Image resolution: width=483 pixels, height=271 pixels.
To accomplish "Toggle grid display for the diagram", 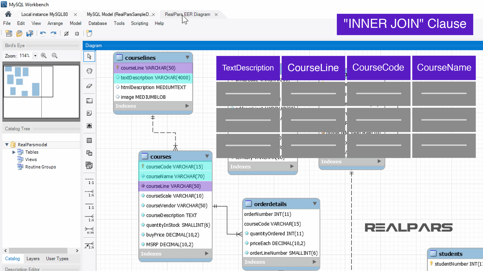I will (77, 33).
